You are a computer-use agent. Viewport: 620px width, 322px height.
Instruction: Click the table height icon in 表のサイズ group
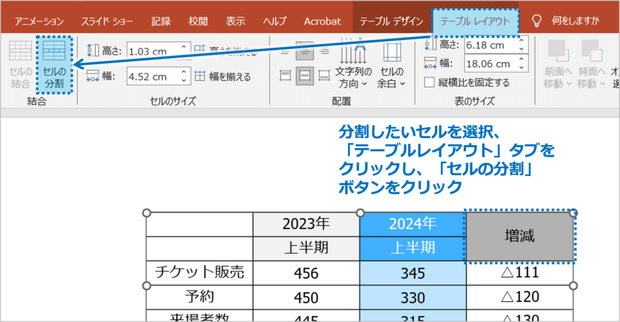(430, 44)
